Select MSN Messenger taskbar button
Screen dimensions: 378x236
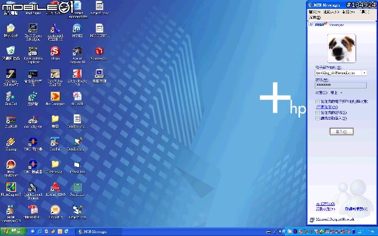tap(99, 232)
